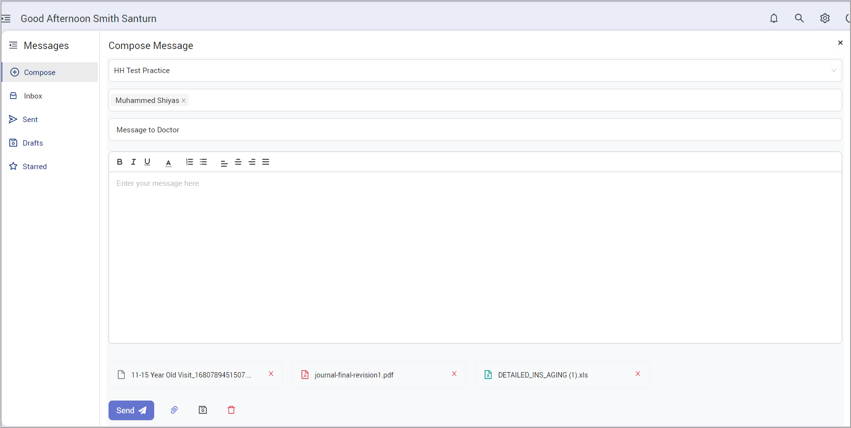Toggle italic text formatting
851x428 pixels.
(133, 162)
